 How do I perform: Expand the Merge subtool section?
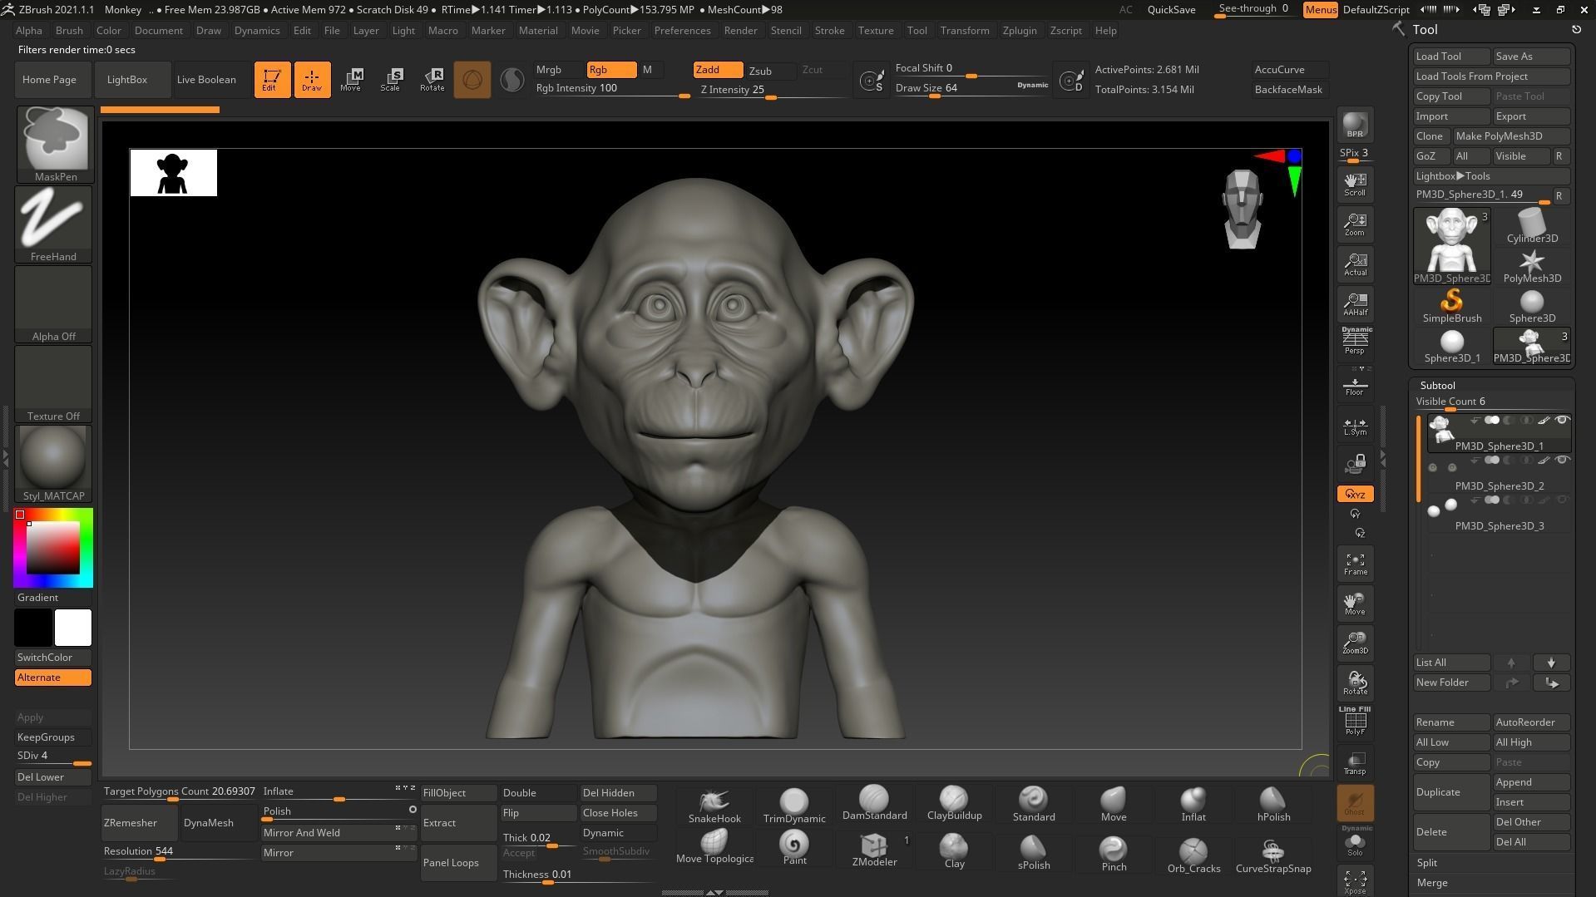coord(1431,883)
